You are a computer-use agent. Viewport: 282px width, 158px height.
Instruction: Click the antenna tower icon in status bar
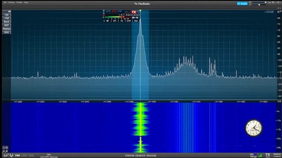pos(11,155)
